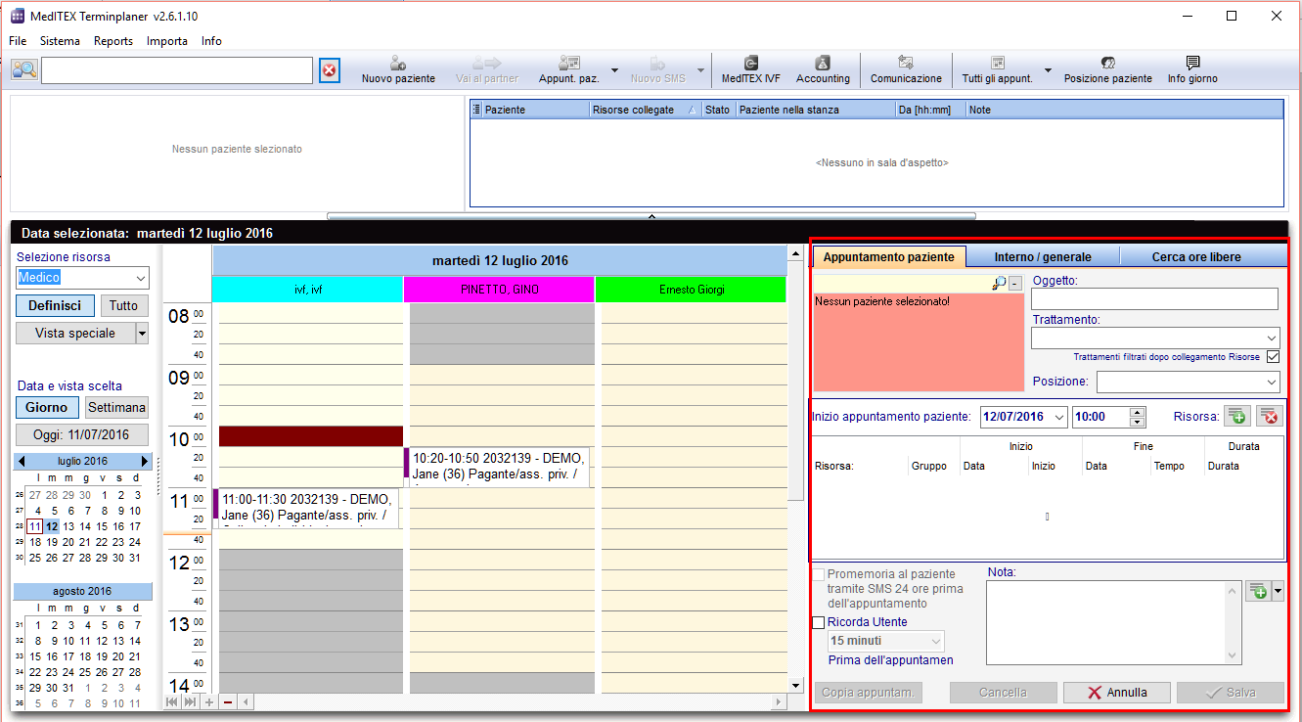Switch to Interno / generale tab
Image resolution: width=1302 pixels, height=722 pixels.
1043,256
